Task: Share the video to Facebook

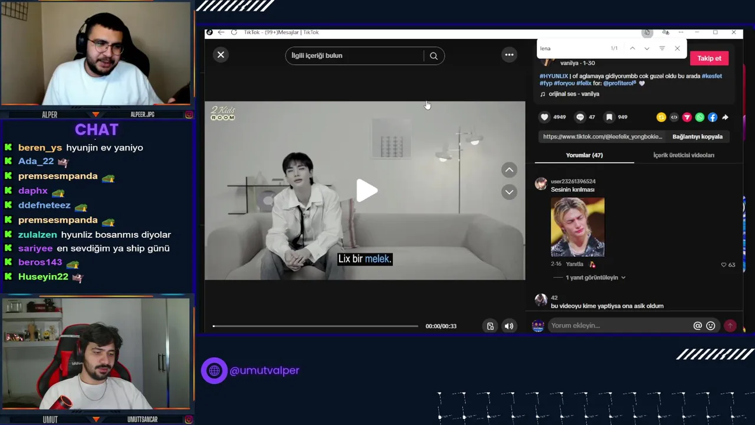Action: [713, 117]
